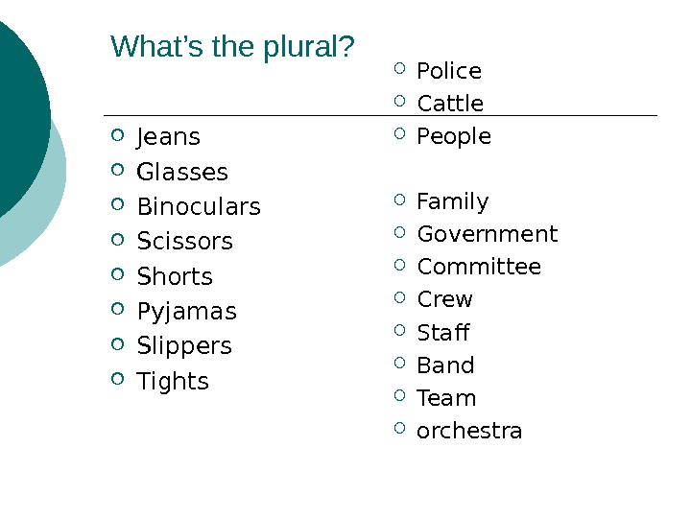This screenshot has height=518, width=691.
Task: Select the word Staff
Action: (x=443, y=333)
